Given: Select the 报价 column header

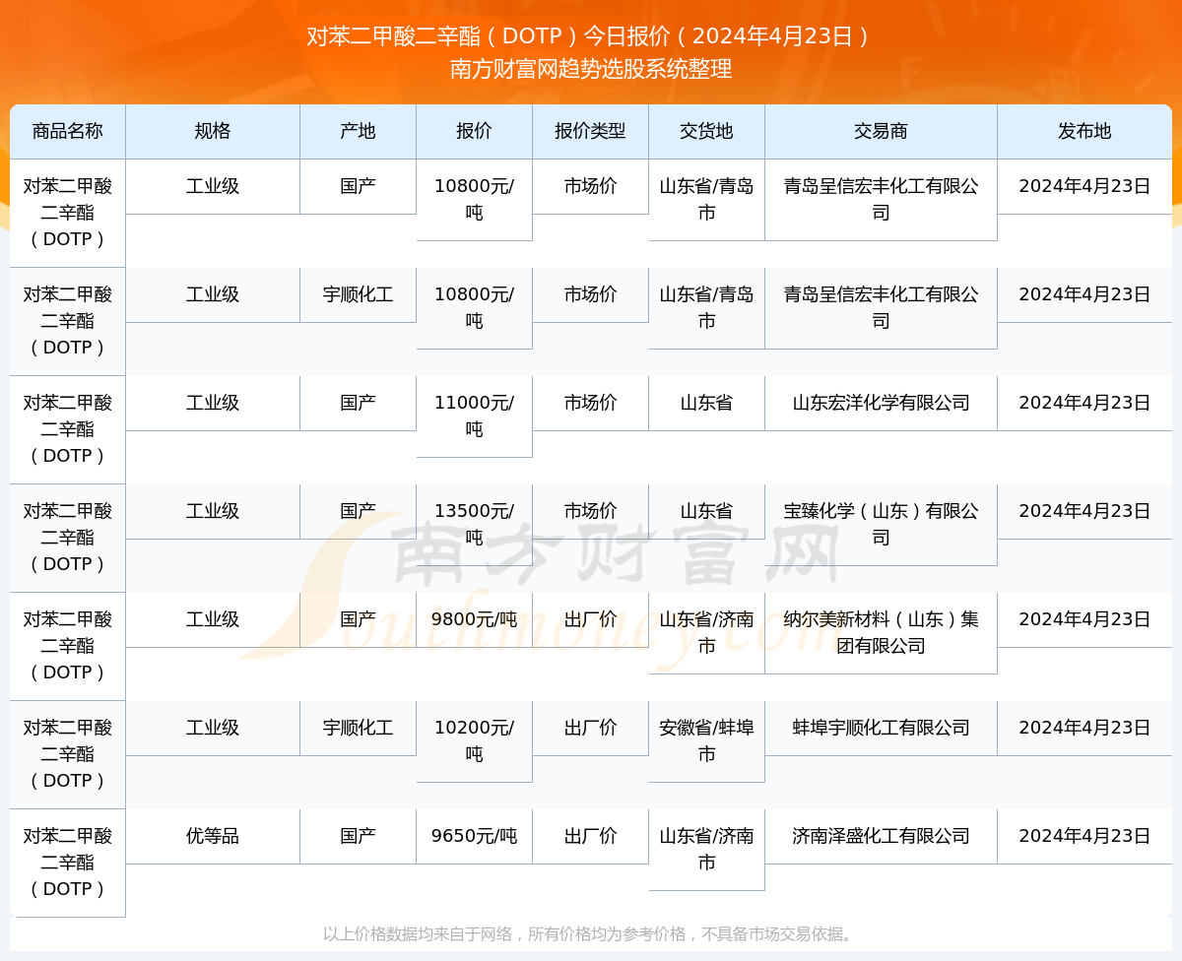Looking at the screenshot, I should click(474, 131).
